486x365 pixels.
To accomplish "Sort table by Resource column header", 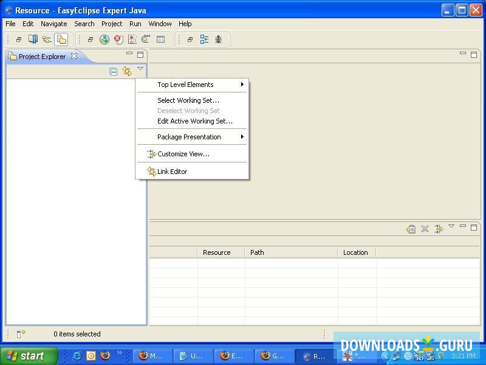I will 217,252.
